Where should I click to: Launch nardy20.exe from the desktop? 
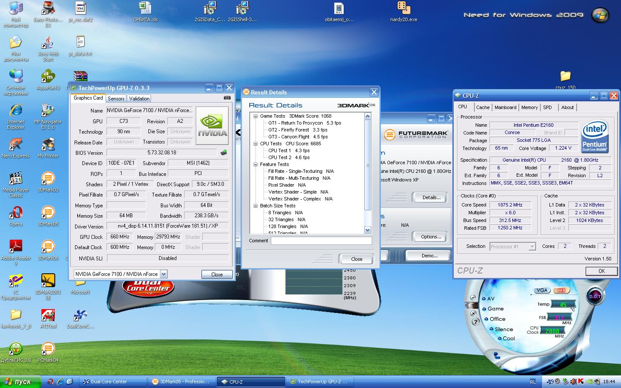pyautogui.click(x=404, y=12)
